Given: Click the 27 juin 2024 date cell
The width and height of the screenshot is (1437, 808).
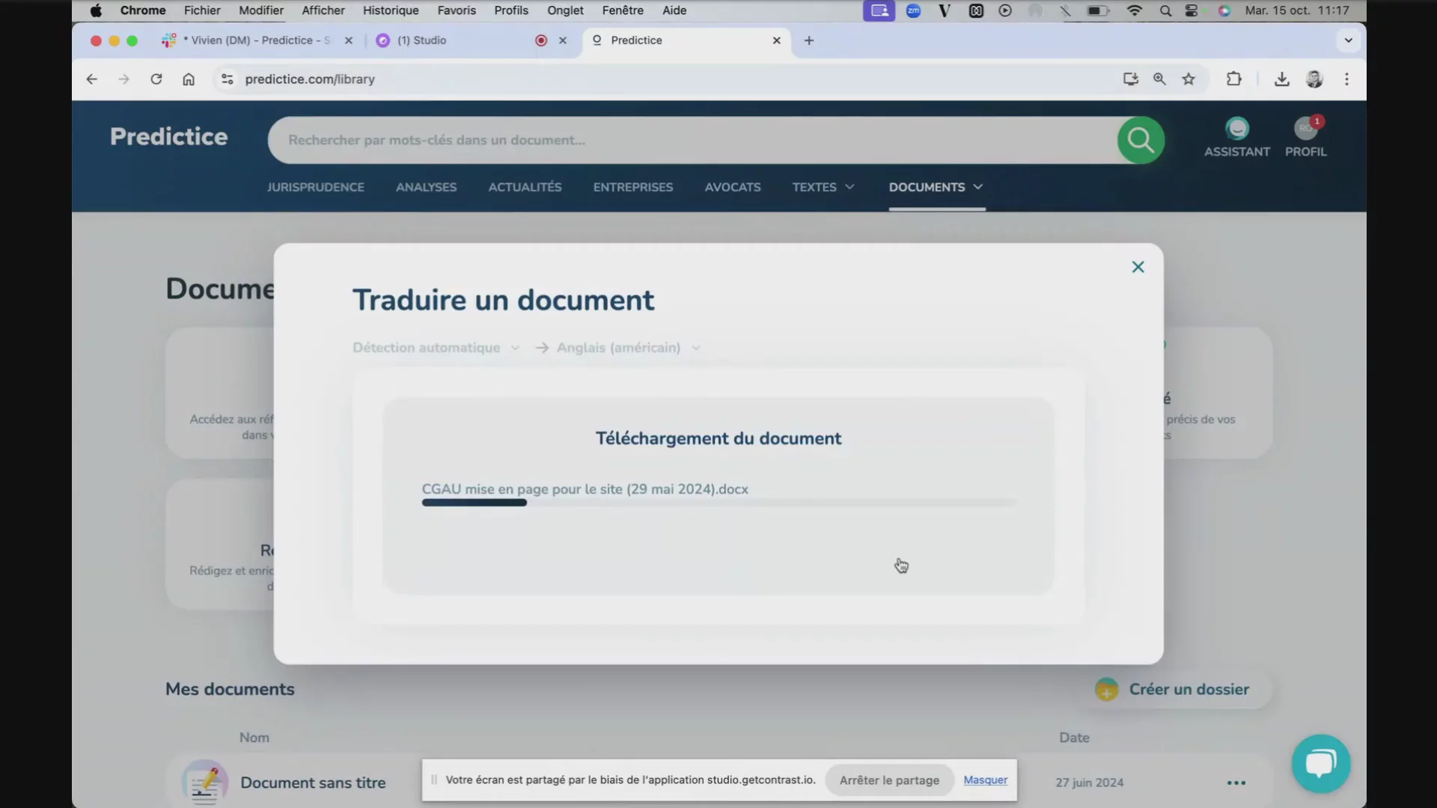Looking at the screenshot, I should point(1089,783).
